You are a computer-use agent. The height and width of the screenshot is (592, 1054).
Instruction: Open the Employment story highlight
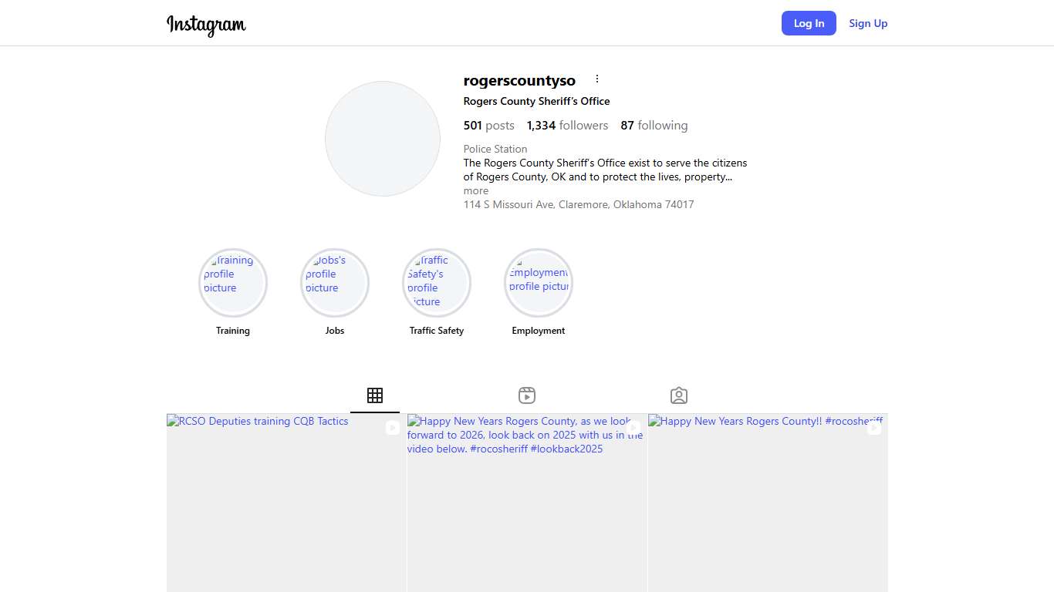click(x=539, y=283)
